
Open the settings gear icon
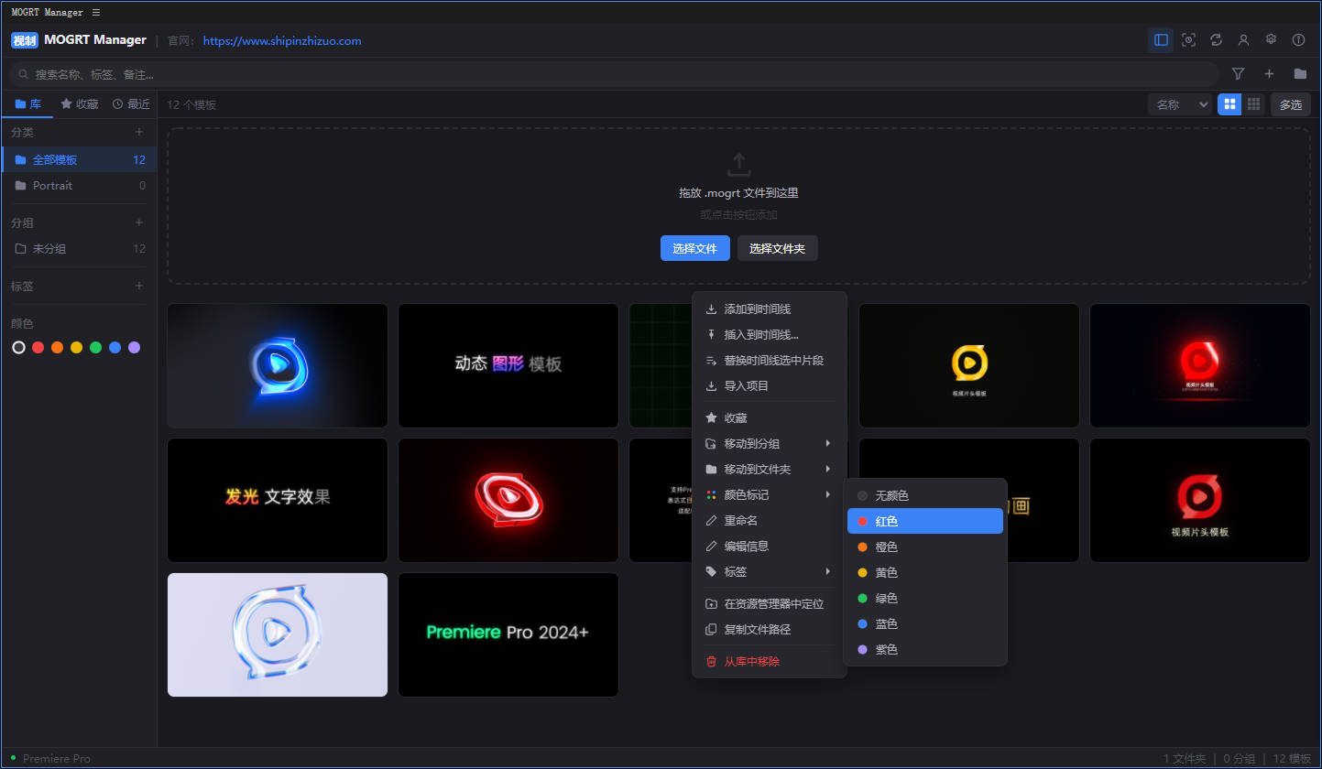(1271, 39)
